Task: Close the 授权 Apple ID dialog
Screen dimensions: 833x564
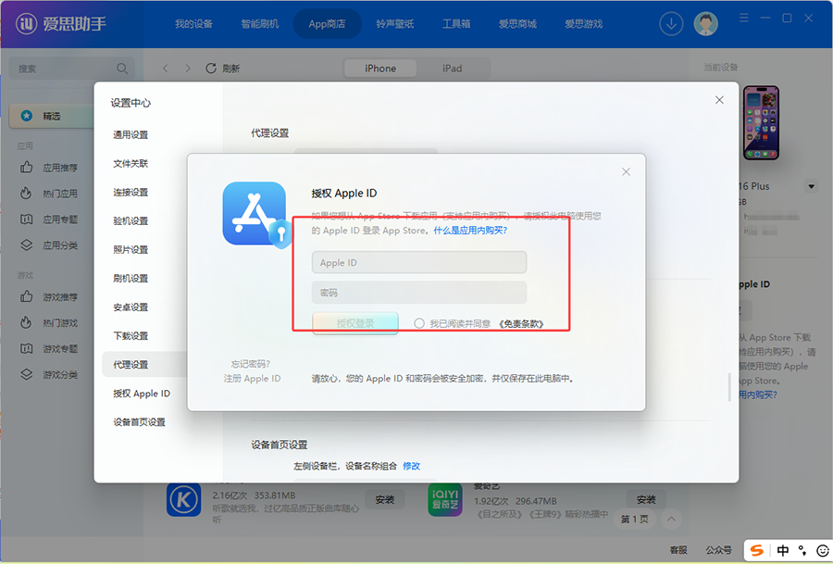Action: click(626, 171)
